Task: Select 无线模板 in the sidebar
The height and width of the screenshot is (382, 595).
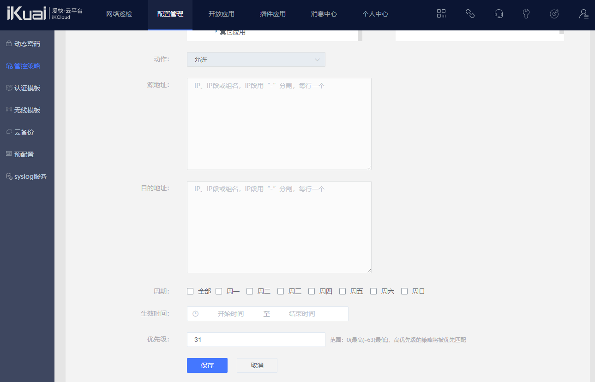Action: pos(27,110)
